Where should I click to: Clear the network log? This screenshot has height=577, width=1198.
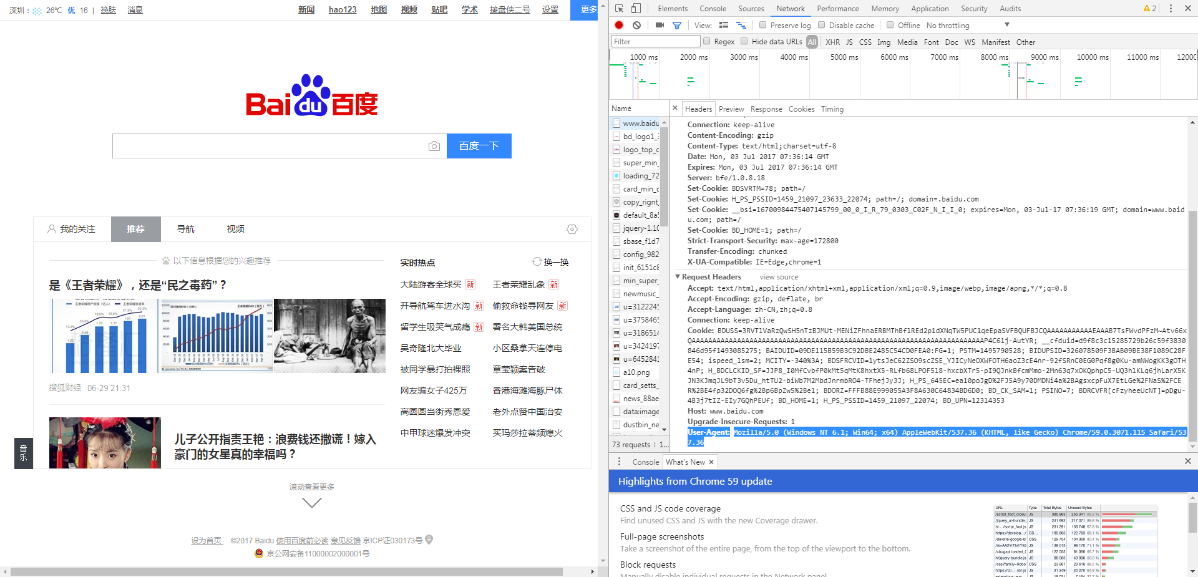[636, 25]
